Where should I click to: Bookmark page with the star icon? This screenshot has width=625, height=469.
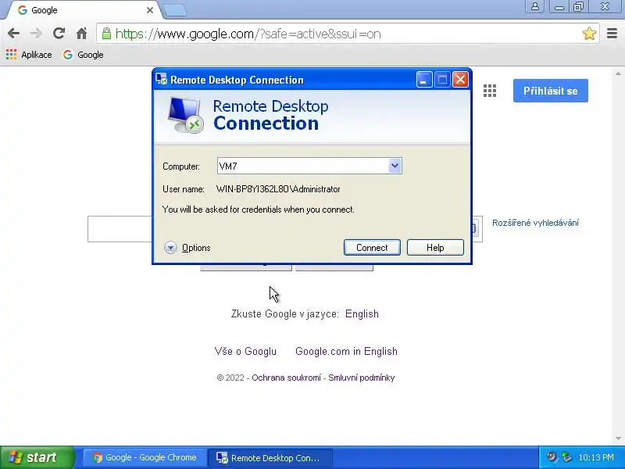point(589,34)
